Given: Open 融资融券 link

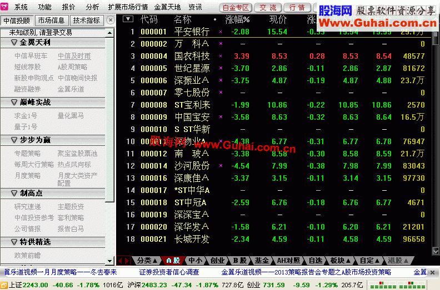Looking at the screenshot, I should point(28,89).
